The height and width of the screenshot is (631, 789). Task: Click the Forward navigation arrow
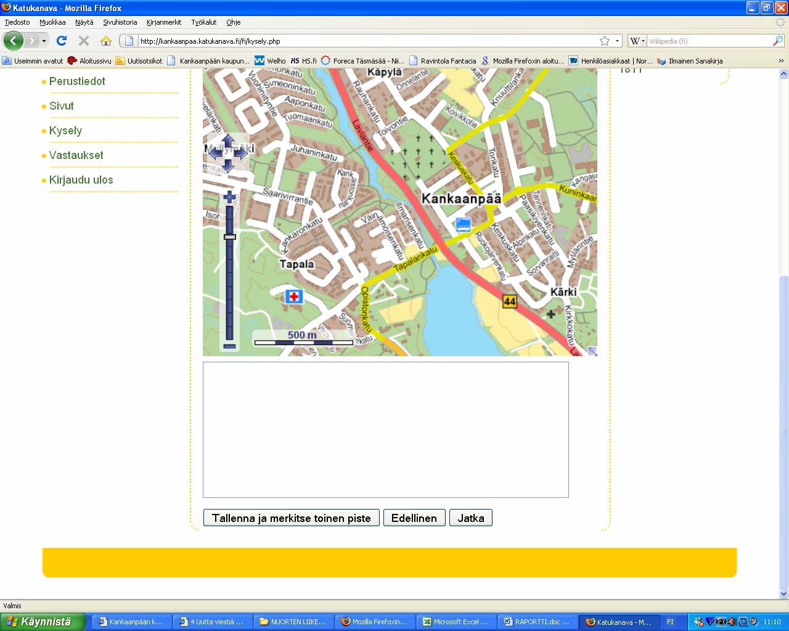click(x=31, y=41)
